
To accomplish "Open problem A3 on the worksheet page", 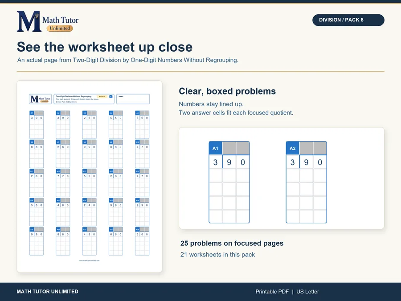I will pyautogui.click(x=89, y=125).
